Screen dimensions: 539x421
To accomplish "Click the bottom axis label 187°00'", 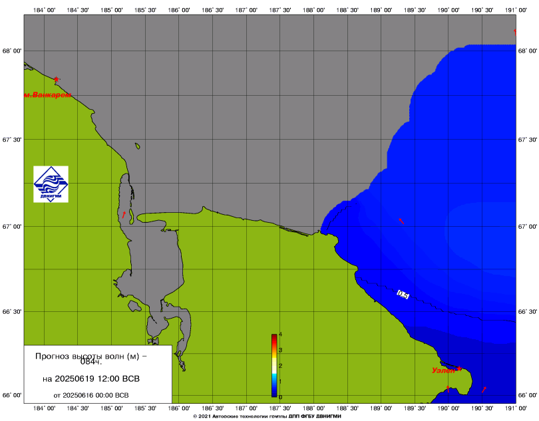I will pos(246,408).
